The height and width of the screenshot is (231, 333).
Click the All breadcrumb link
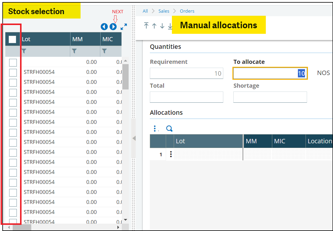tap(145, 11)
